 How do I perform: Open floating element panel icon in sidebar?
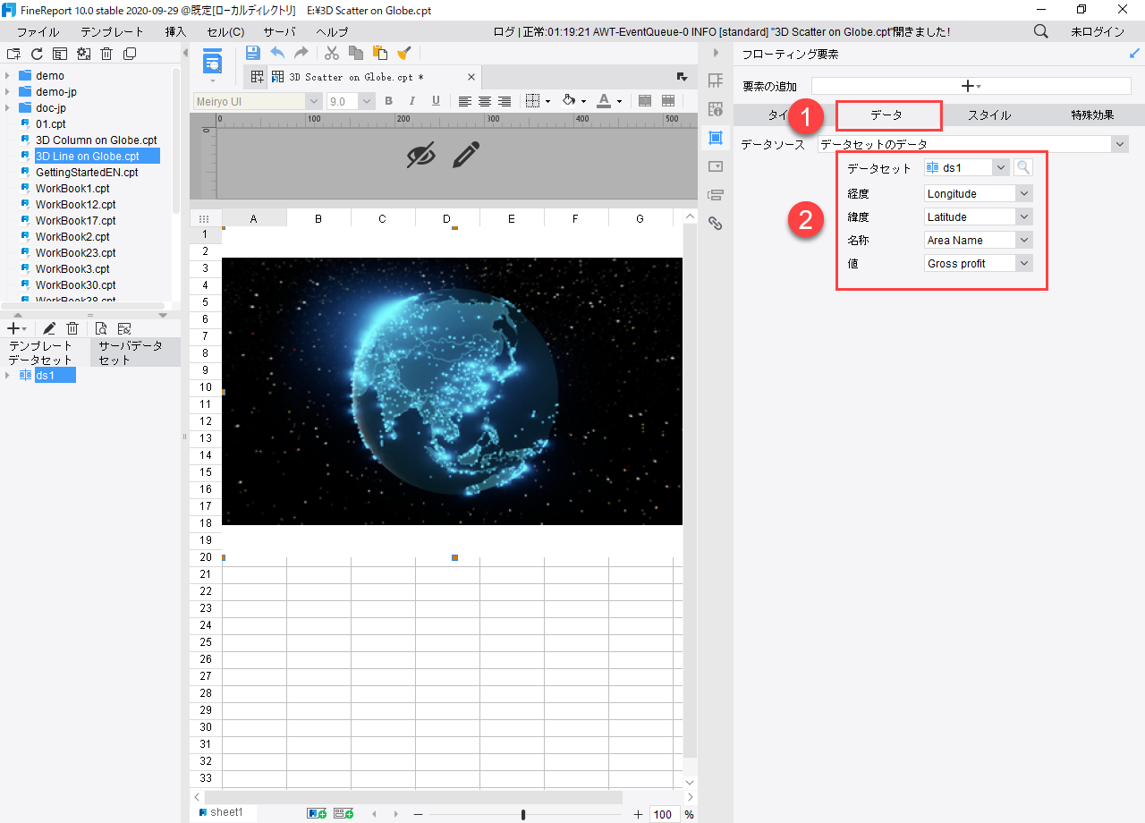point(715,138)
